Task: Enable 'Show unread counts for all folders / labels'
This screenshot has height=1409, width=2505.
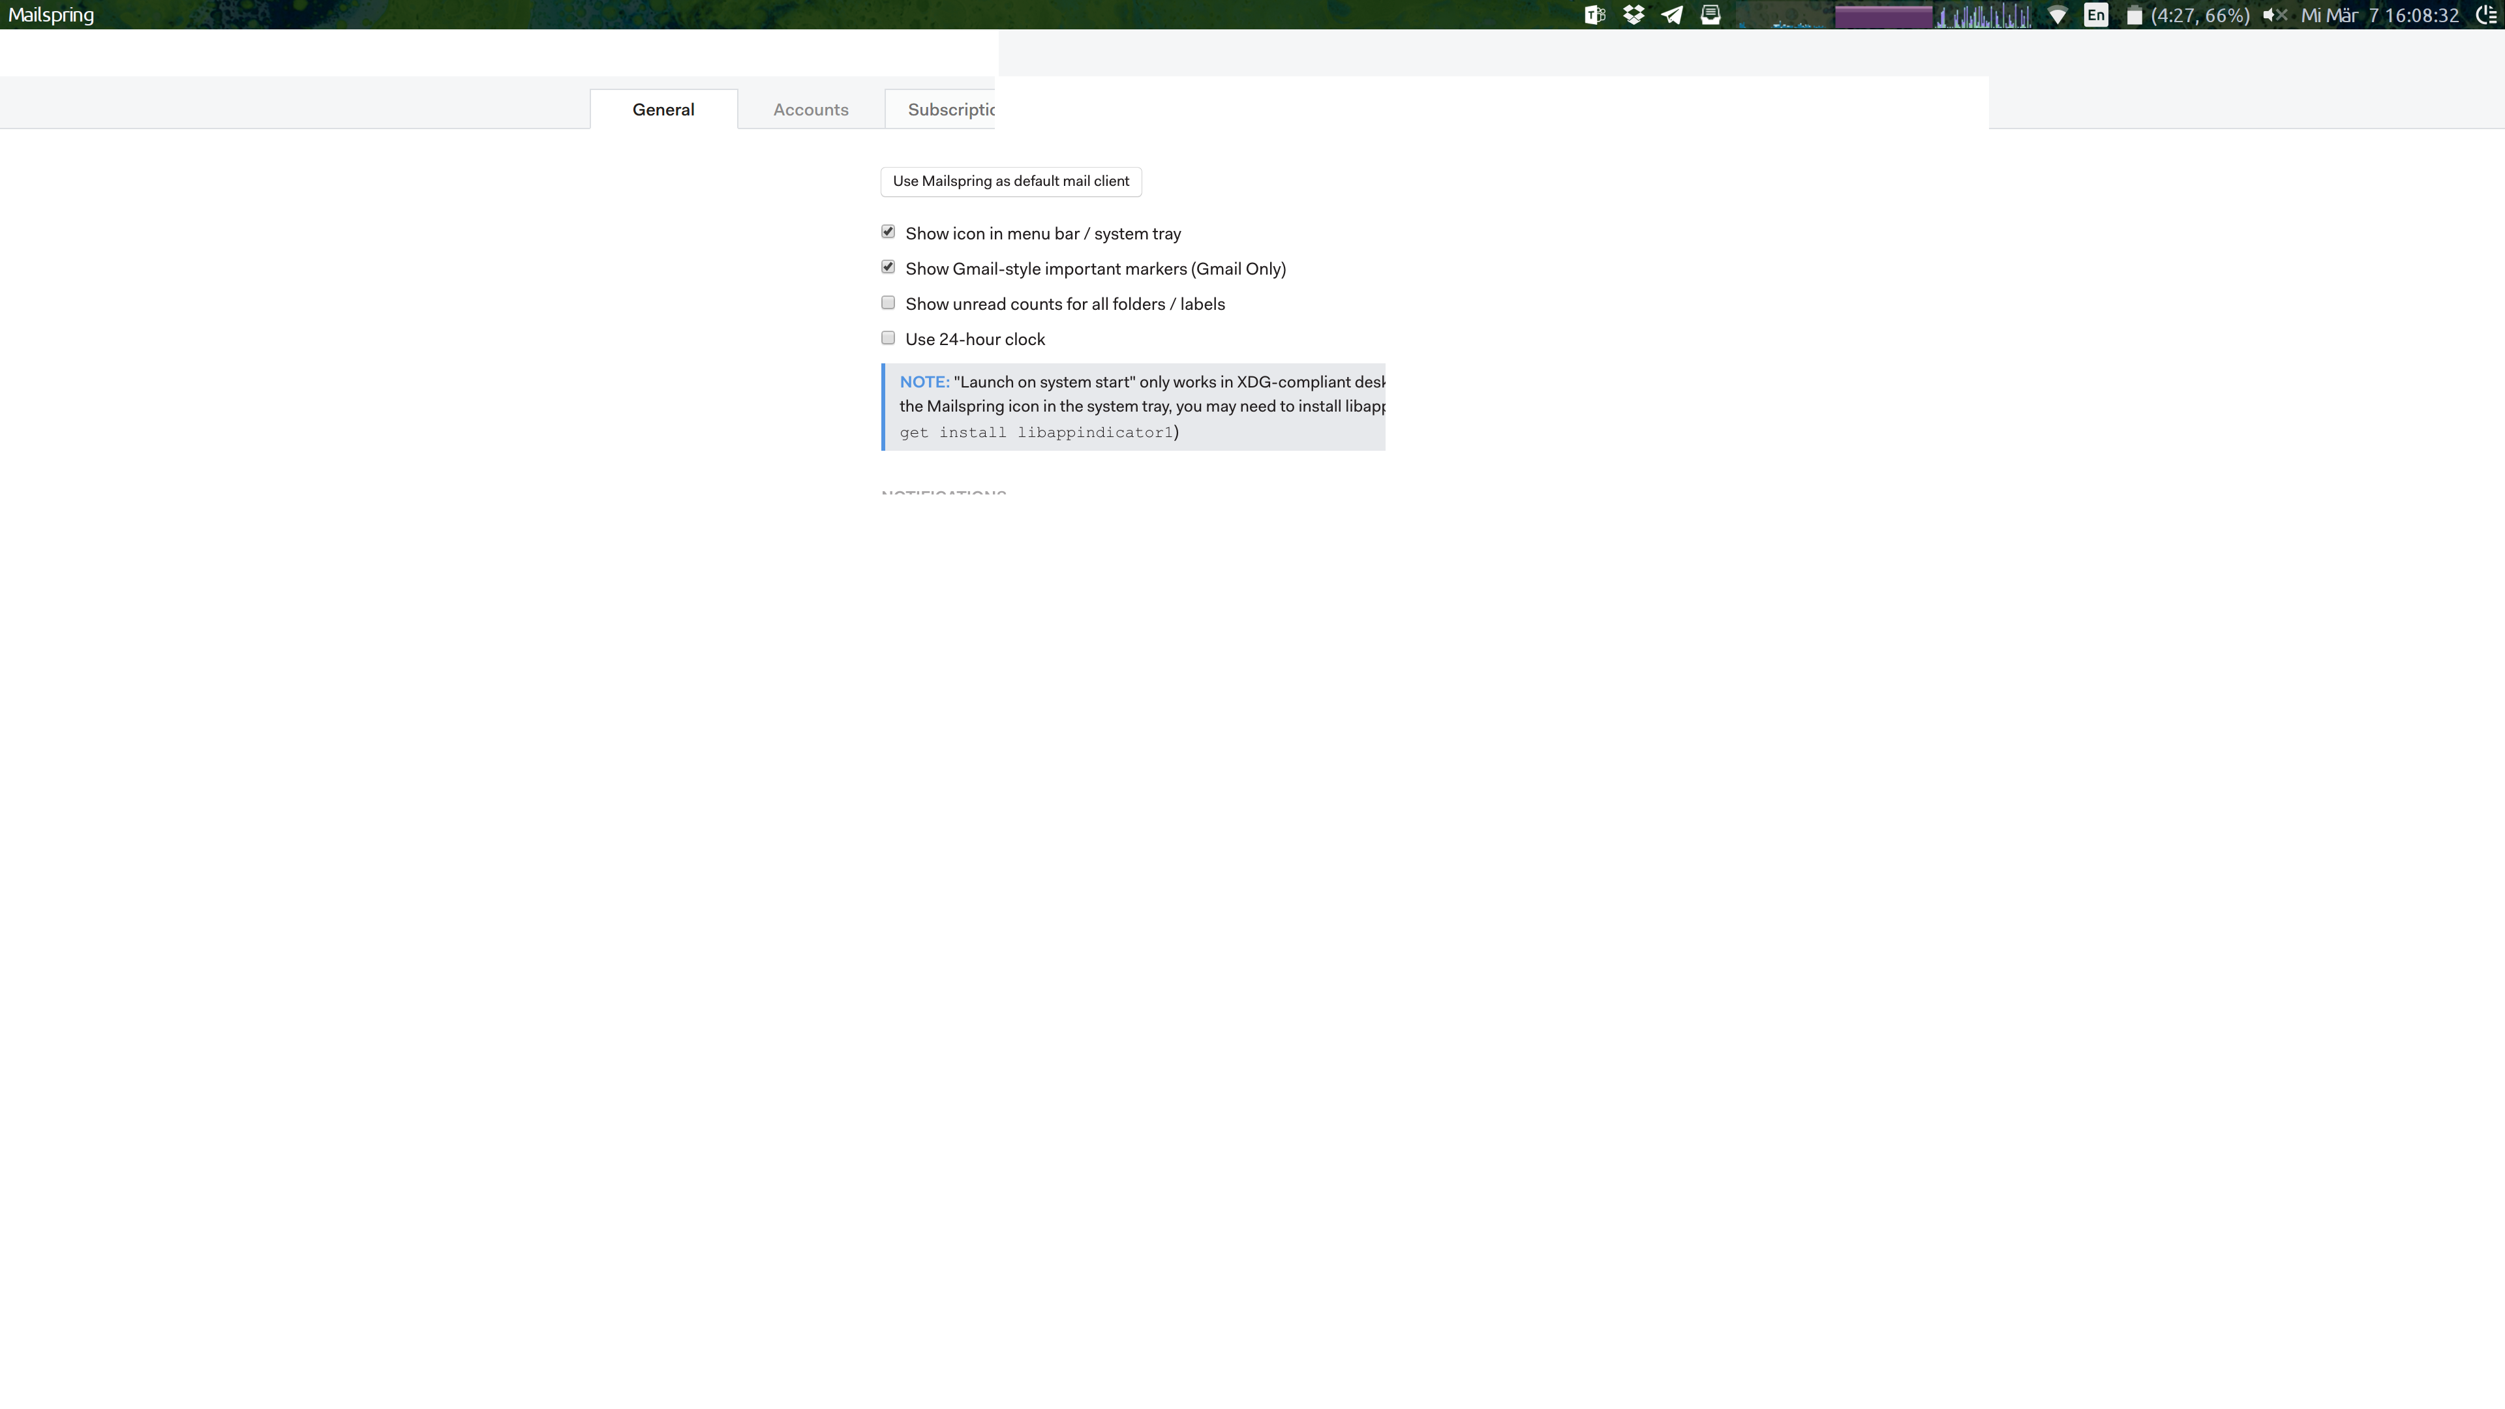Action: click(x=888, y=303)
